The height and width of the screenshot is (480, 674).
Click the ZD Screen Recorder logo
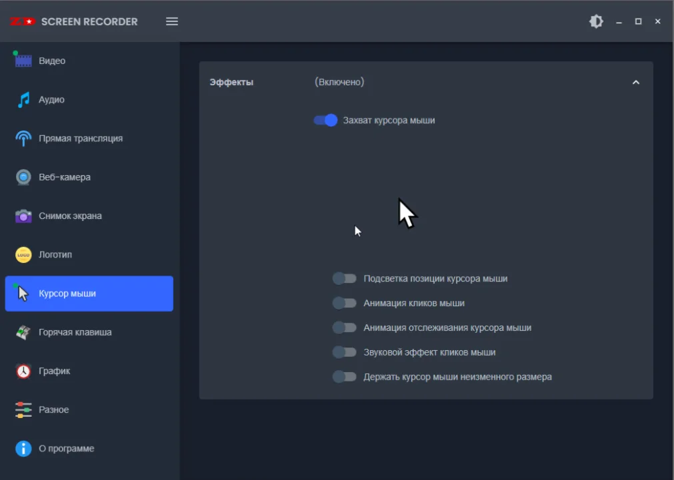pyautogui.click(x=74, y=21)
